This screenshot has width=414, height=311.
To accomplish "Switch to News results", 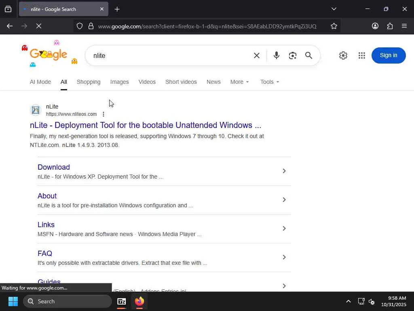I will coord(213,82).
